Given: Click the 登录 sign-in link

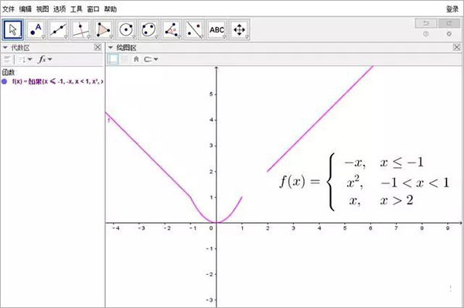Looking at the screenshot, I should [x=452, y=9].
